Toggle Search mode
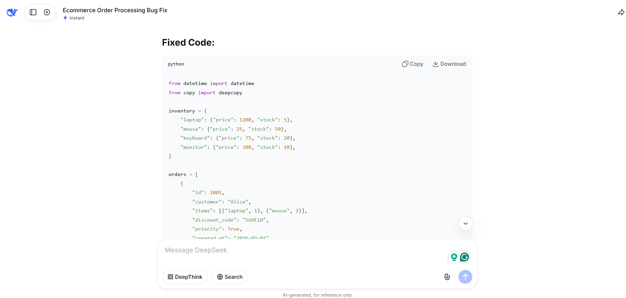This screenshot has width=626, height=298. 230,277
